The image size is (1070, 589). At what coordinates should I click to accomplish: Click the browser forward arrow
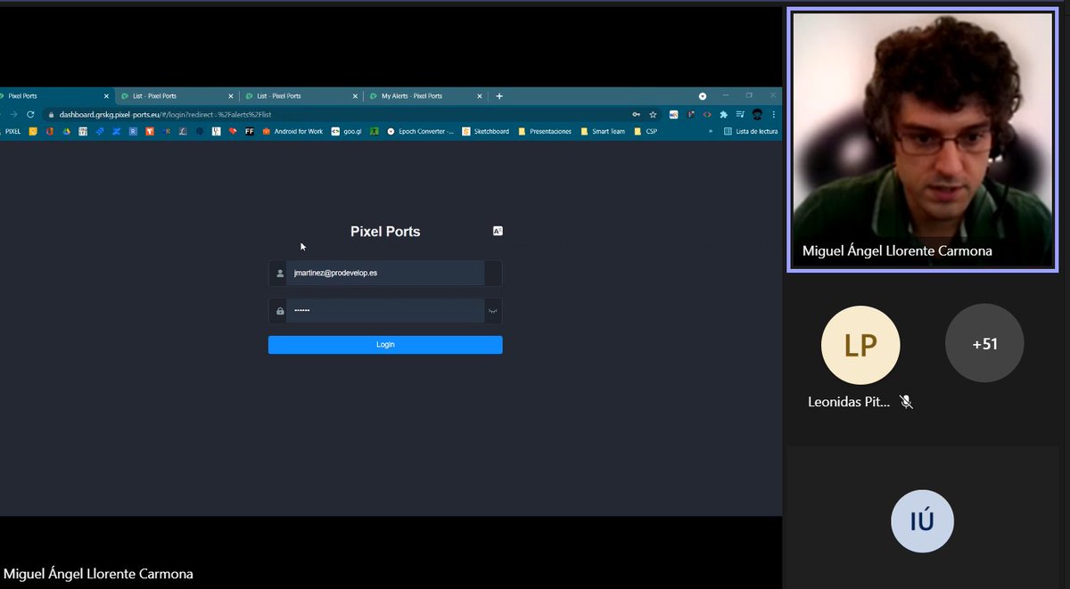pos(13,115)
